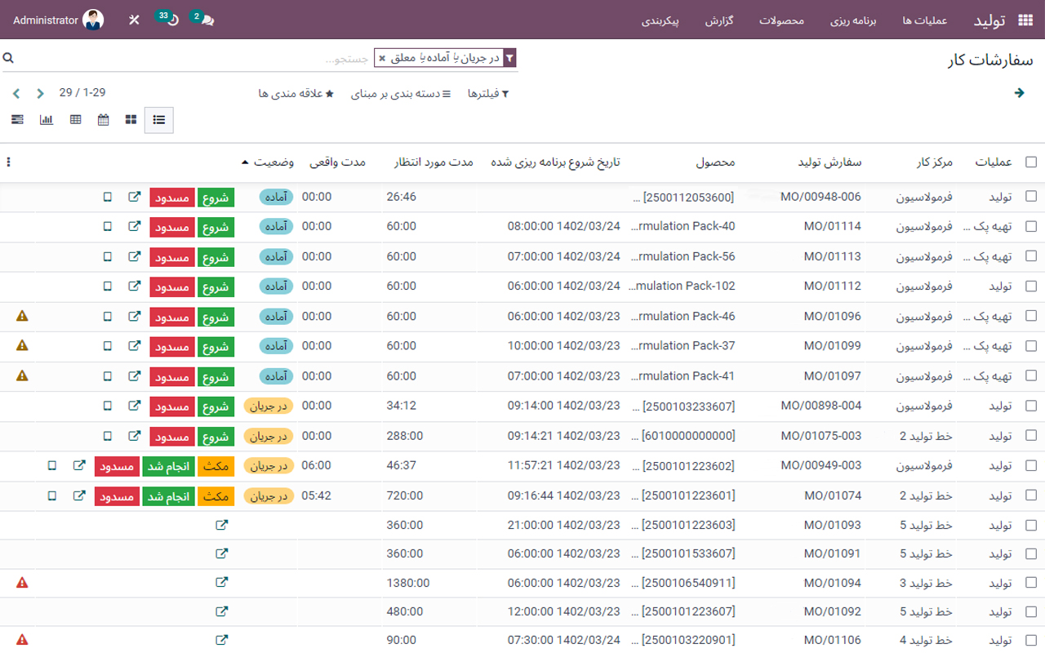Open the messages panel with 2 unread

205,19
